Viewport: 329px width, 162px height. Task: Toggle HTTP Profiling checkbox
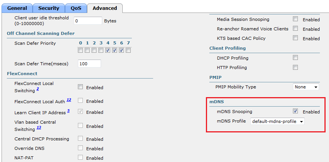(295, 67)
